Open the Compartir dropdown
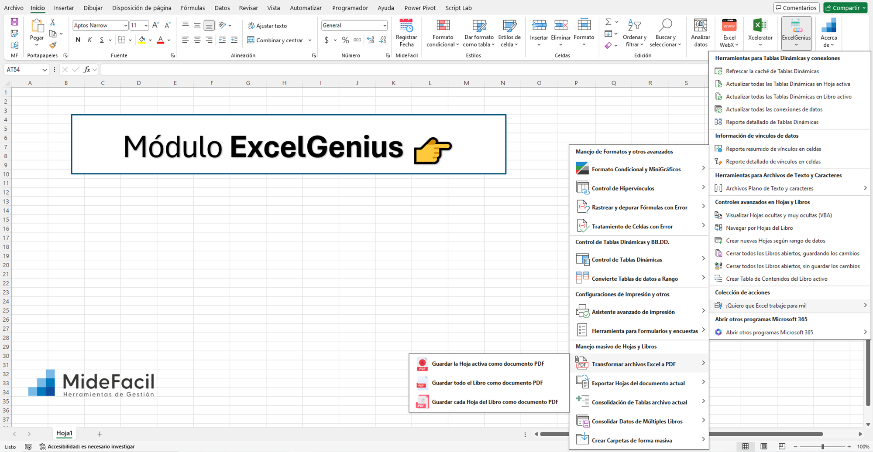 [864, 8]
